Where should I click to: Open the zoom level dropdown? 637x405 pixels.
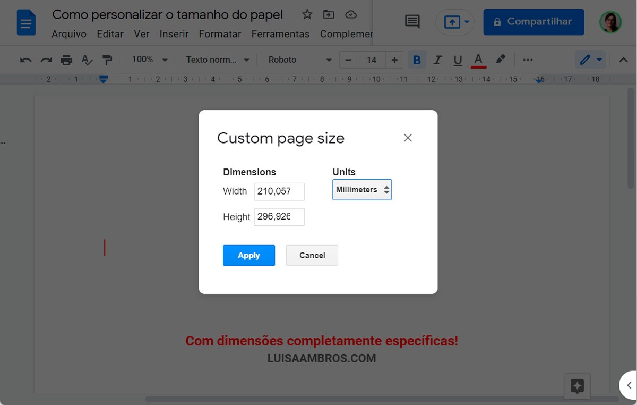(x=149, y=60)
